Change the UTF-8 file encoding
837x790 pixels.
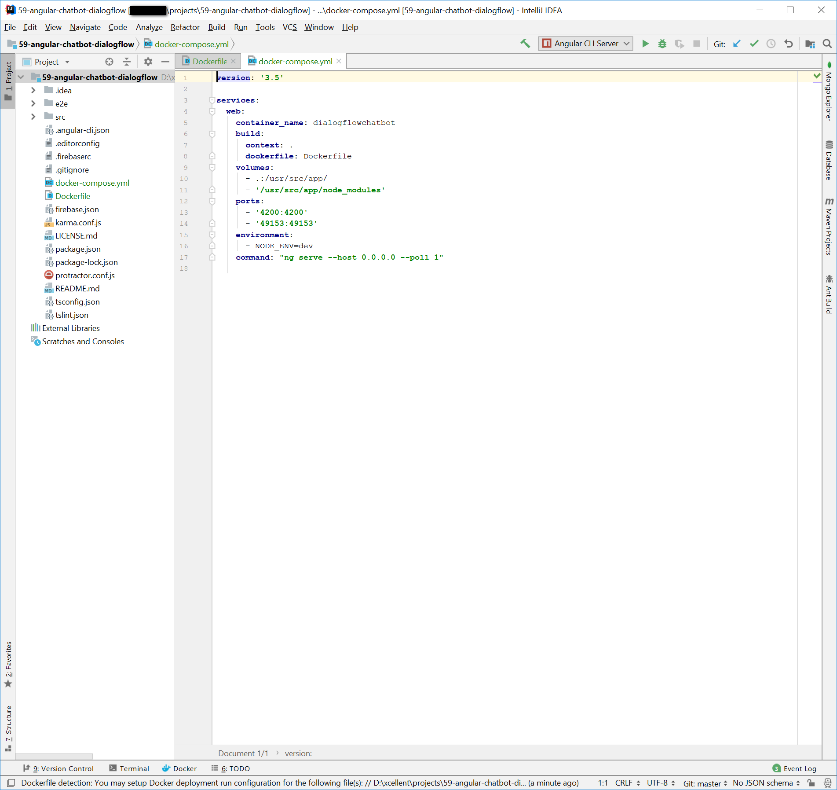[x=661, y=783]
